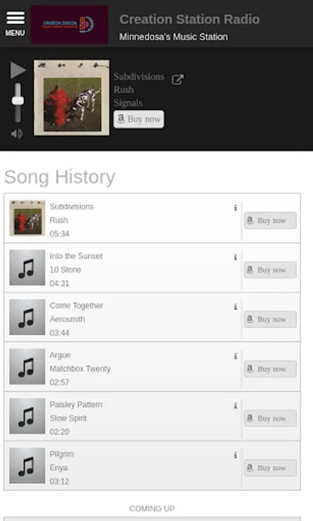This screenshot has width=313, height=521.
Task: Buy now for Into the Sunset
Action: pos(270,270)
